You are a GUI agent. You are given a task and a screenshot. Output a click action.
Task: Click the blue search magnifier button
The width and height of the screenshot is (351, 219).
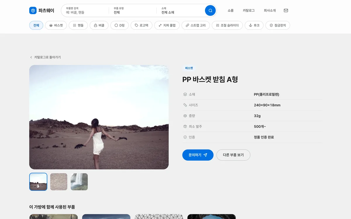tap(210, 11)
